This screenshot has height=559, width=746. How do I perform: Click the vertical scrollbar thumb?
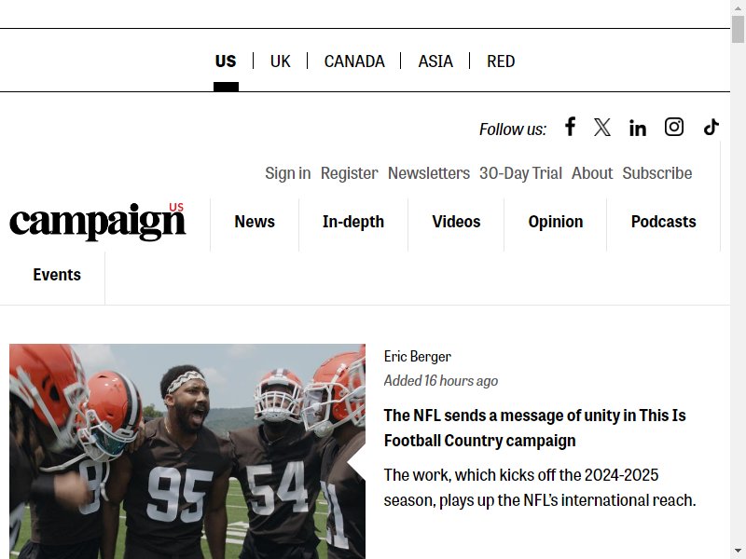[738, 30]
